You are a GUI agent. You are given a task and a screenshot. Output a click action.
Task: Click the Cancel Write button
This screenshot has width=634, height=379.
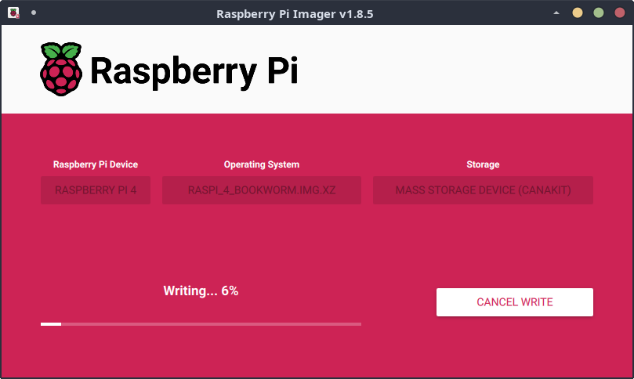coord(514,301)
